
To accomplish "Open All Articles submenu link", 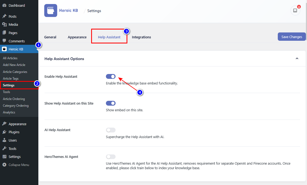I will pos(10,58).
